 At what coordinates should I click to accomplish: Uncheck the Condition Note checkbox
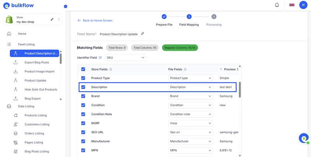83,114
